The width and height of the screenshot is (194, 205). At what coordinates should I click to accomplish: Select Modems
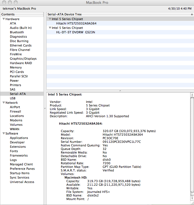tap(16, 120)
